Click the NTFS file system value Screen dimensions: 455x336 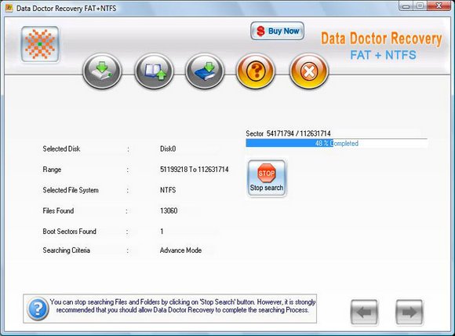point(168,190)
